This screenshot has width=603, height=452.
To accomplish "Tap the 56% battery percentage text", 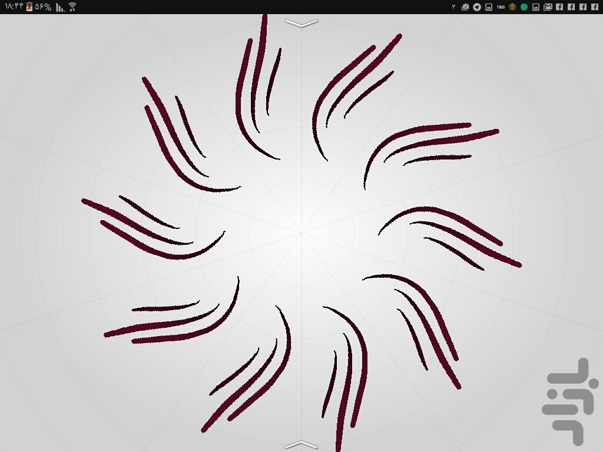I will coord(43,7).
